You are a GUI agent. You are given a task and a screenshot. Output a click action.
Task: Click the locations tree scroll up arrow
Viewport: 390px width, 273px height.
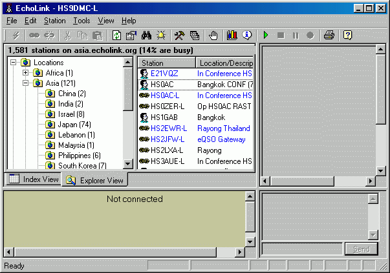coord(128,62)
